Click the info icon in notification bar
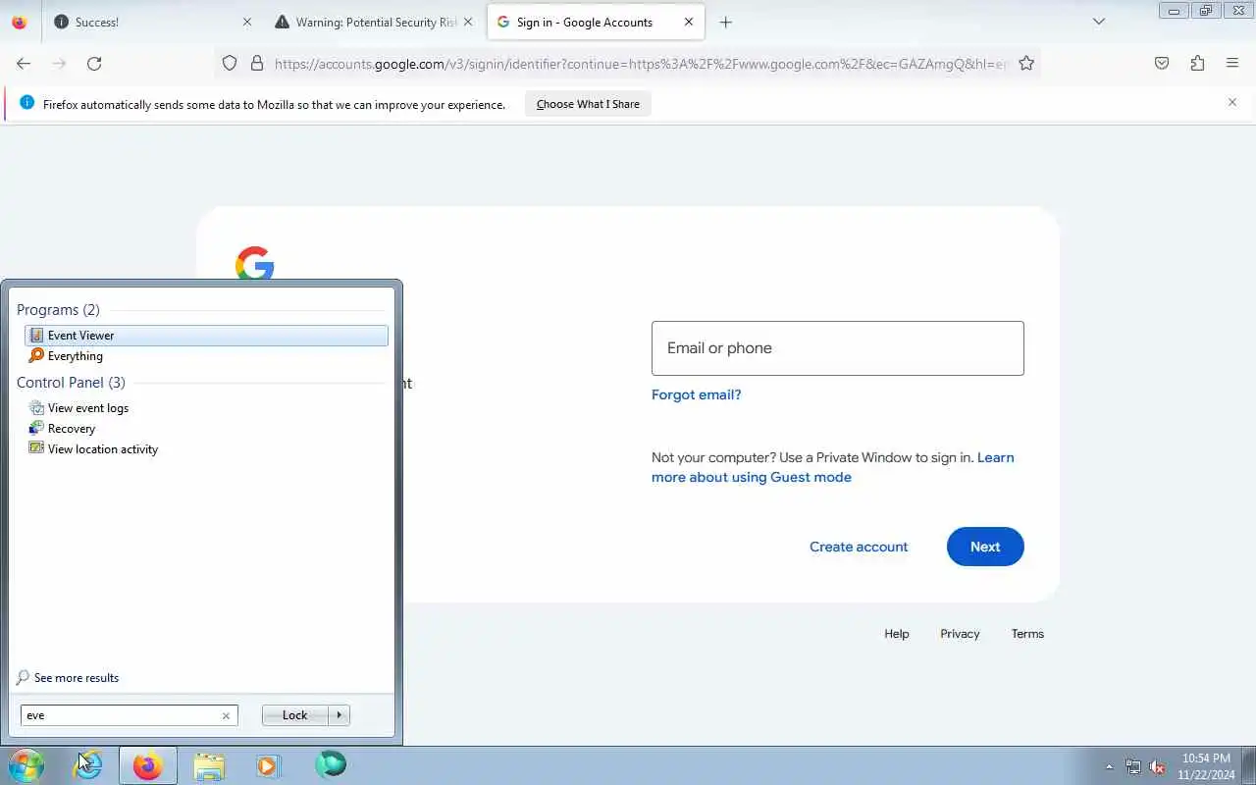This screenshot has height=785, width=1256. tap(26, 103)
